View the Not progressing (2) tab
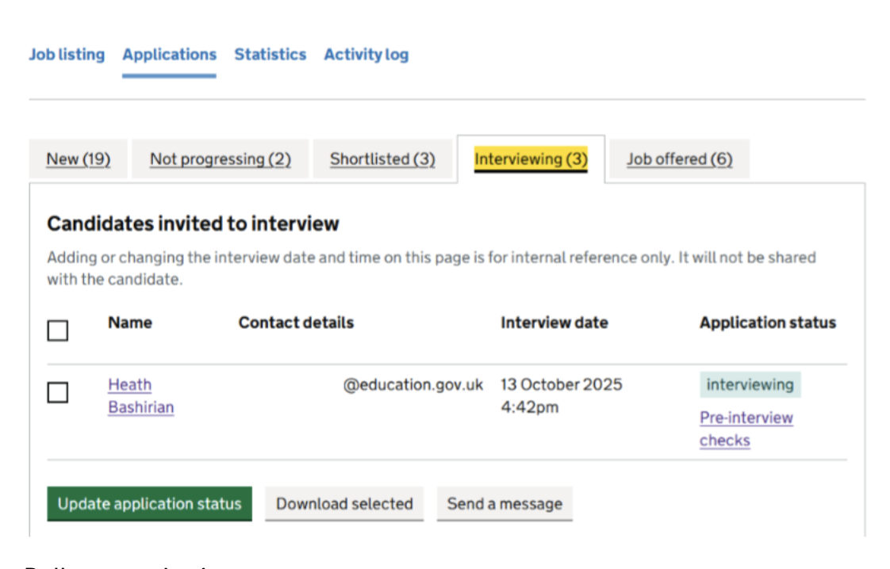This screenshot has width=890, height=569. pos(220,159)
